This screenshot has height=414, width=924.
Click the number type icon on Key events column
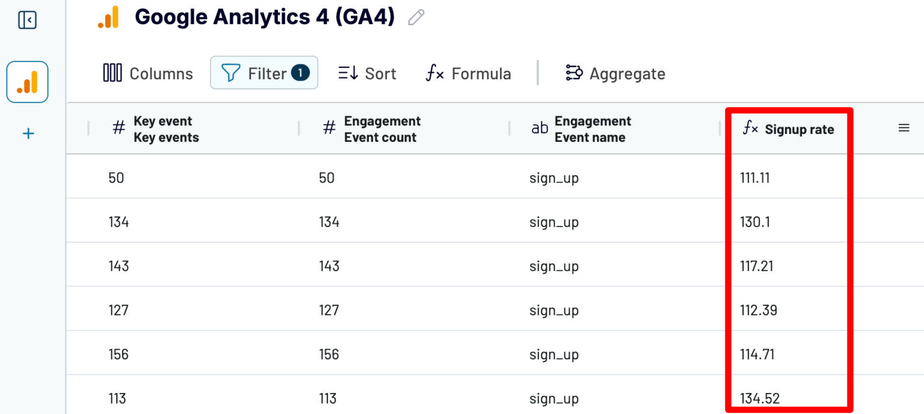pos(118,127)
